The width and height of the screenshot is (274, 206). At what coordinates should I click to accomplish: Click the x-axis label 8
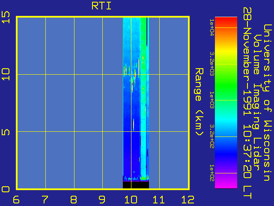coord(73,200)
